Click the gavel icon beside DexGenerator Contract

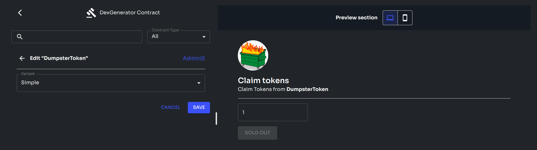point(91,13)
